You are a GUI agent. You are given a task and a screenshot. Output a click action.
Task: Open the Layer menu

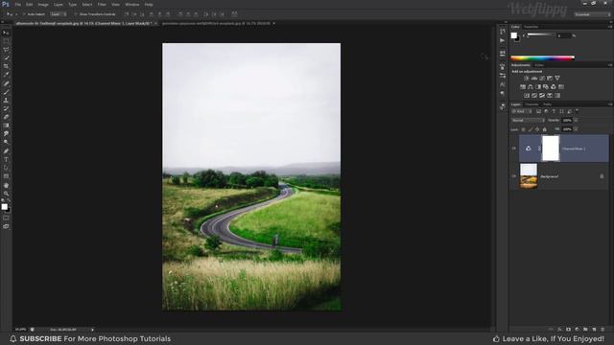[x=58, y=5]
